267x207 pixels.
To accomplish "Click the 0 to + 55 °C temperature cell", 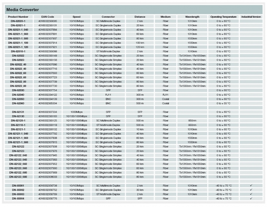I will click(223, 103).
